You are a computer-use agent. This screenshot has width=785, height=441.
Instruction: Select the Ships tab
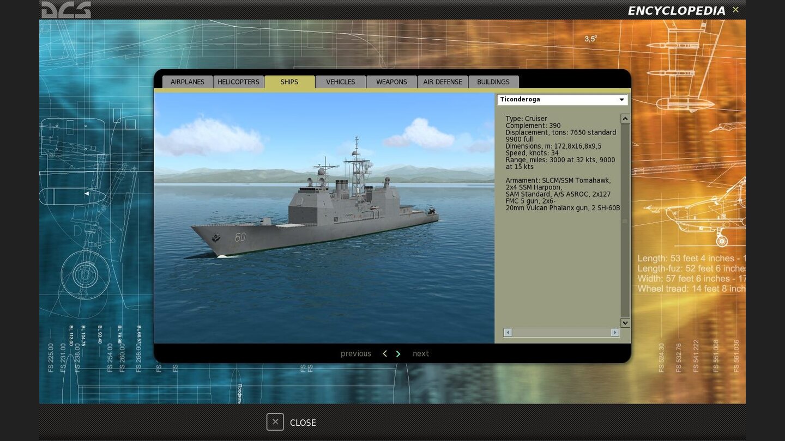[289, 82]
